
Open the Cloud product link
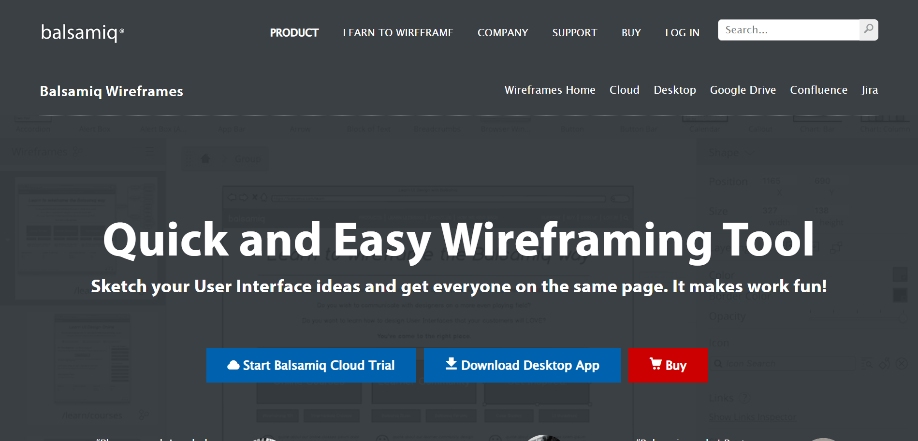point(625,90)
